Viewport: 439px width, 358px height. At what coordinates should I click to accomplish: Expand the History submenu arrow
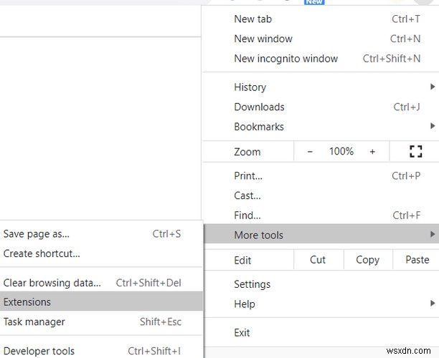(x=435, y=87)
